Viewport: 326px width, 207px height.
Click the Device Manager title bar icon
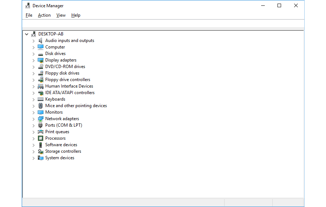click(x=28, y=5)
